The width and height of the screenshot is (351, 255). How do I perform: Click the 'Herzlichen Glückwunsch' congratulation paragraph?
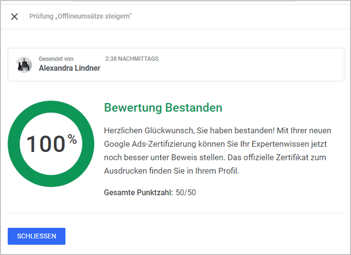pos(217,151)
